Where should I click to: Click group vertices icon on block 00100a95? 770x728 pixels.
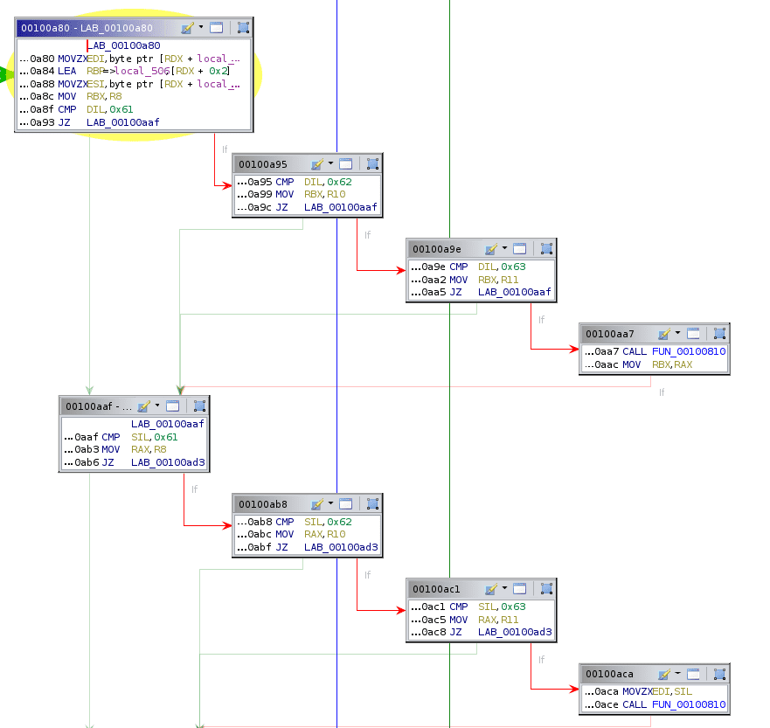point(372,164)
